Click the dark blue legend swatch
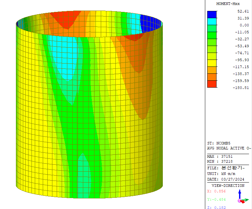This screenshot has width=252, height=209. (212, 15)
